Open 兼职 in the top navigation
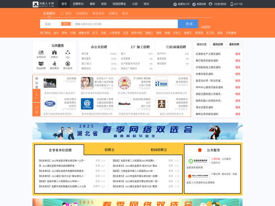The width and height of the screenshot is (275, 206). 92,4
